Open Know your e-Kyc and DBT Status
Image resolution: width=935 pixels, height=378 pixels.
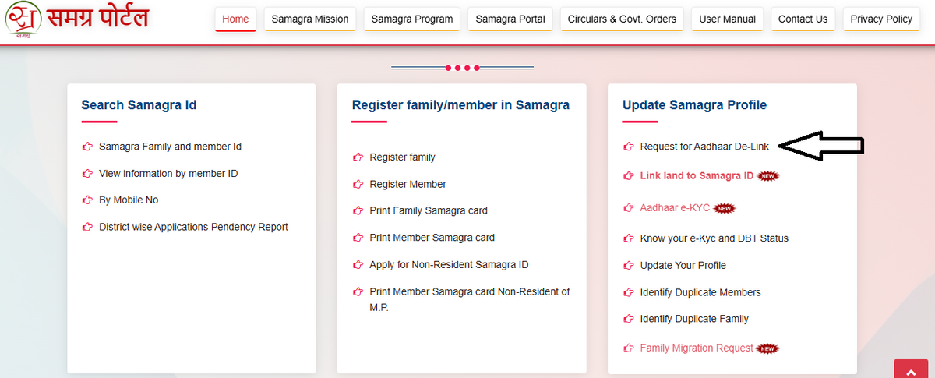point(714,238)
